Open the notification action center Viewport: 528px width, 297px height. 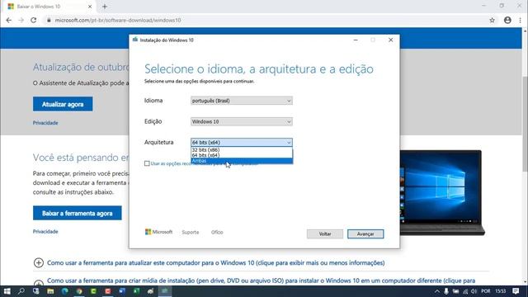[516, 291]
